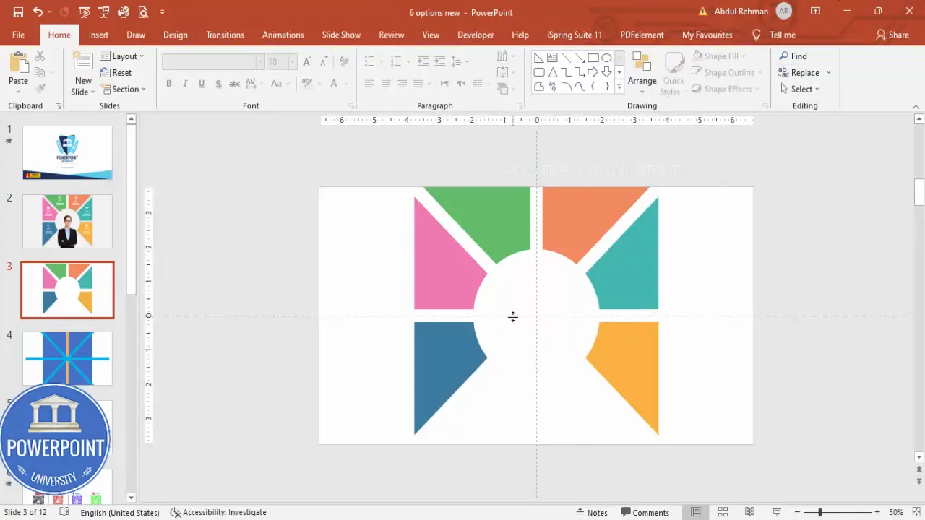Click the zoom slider handle
The image size is (925, 520).
(x=819, y=512)
